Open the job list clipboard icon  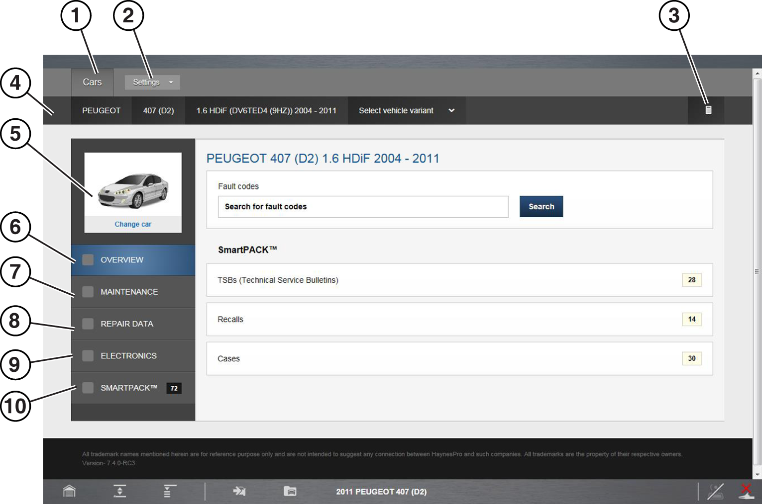pyautogui.click(x=708, y=110)
